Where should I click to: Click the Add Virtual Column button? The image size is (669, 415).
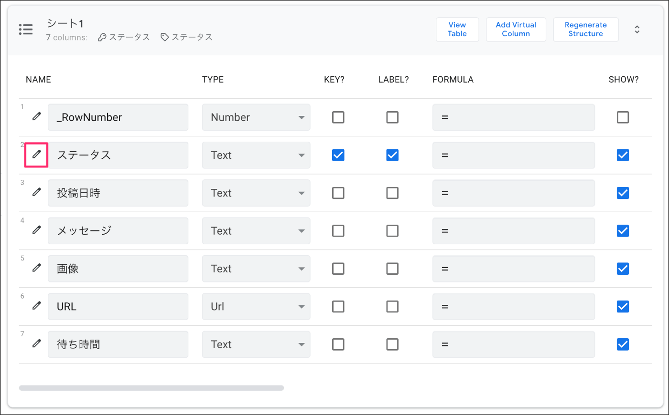[x=516, y=30]
